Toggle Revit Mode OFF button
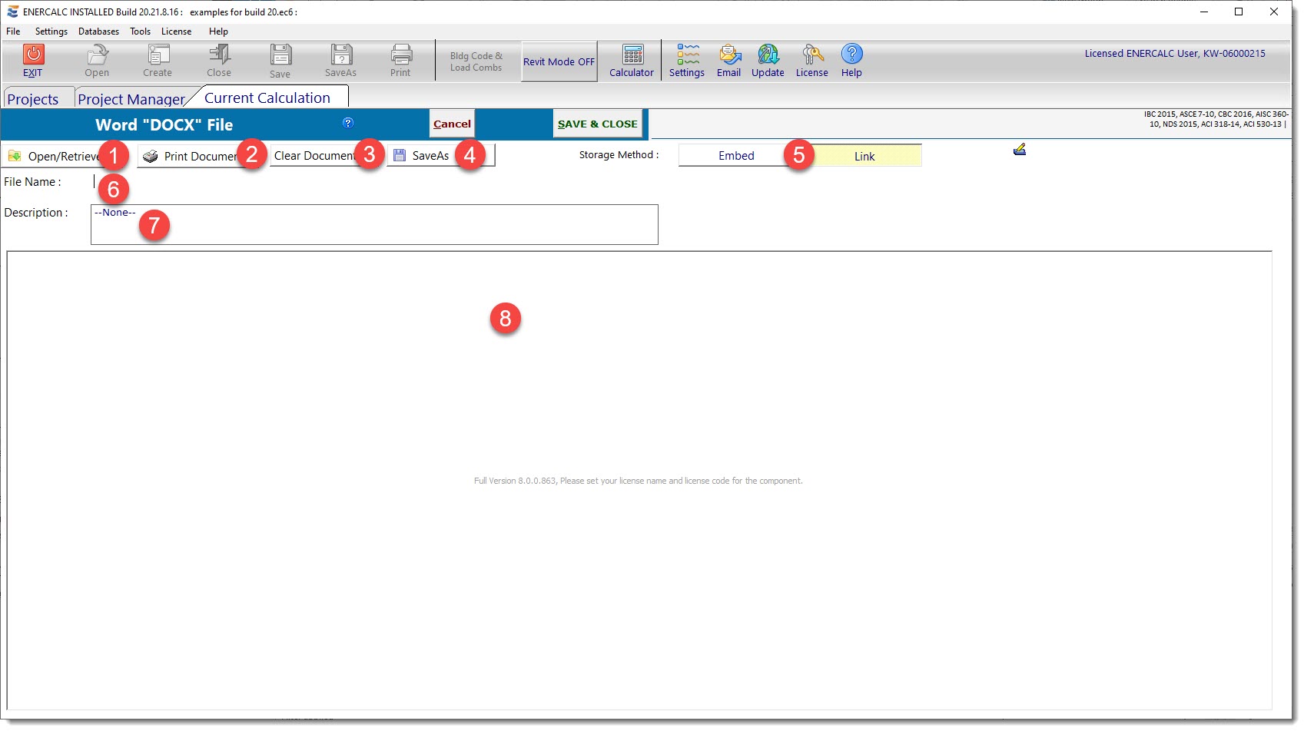1304x731 pixels. [x=559, y=62]
